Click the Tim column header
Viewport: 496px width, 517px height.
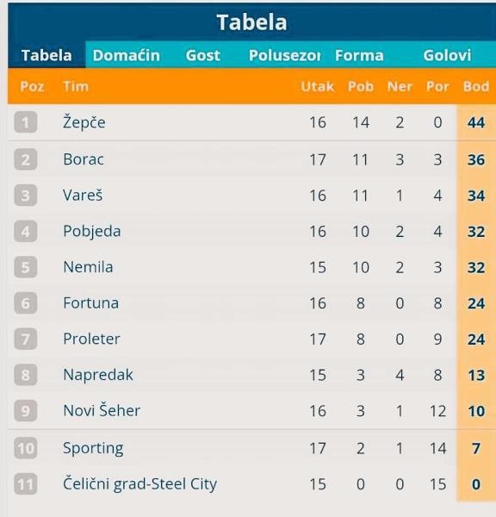pos(76,86)
